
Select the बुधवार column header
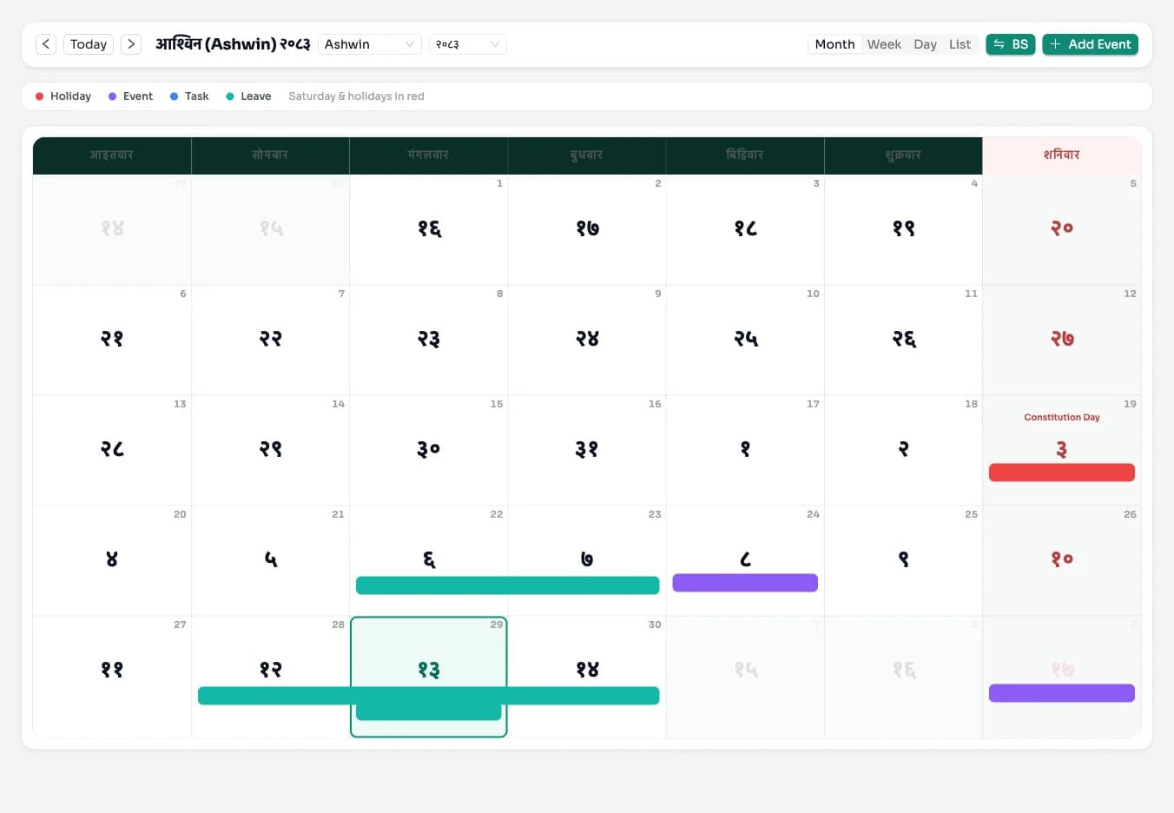pyautogui.click(x=586, y=155)
